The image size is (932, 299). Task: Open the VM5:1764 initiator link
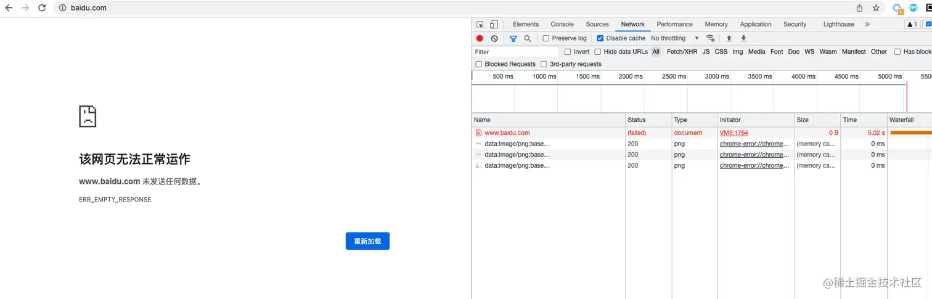[x=734, y=133]
